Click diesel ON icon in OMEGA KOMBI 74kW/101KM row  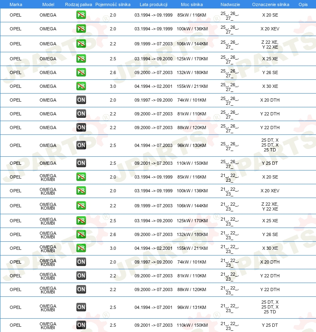pyautogui.click(x=81, y=262)
